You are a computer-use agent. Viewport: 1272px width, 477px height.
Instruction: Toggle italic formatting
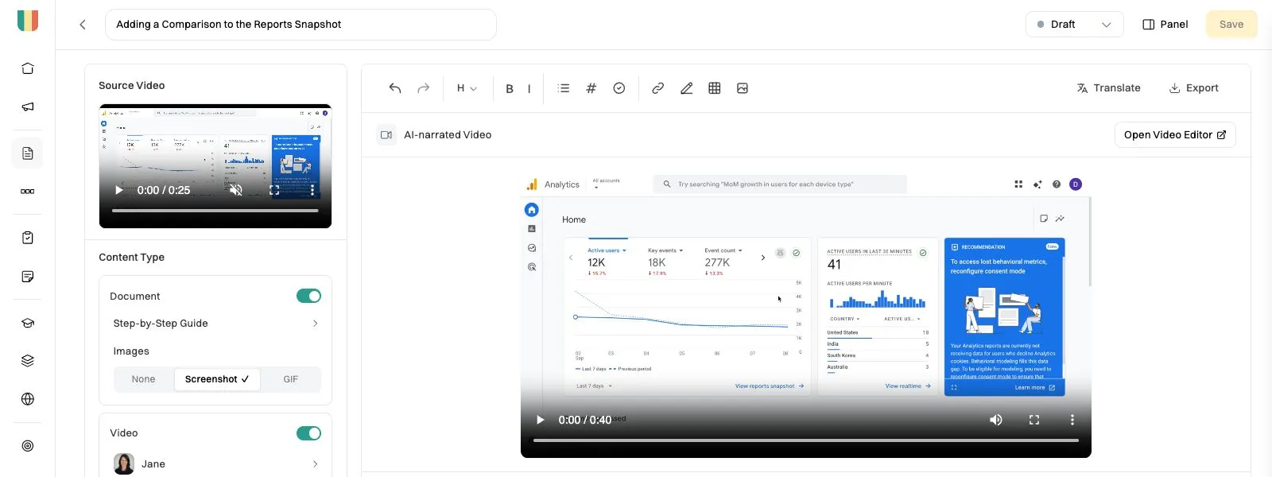pos(529,88)
